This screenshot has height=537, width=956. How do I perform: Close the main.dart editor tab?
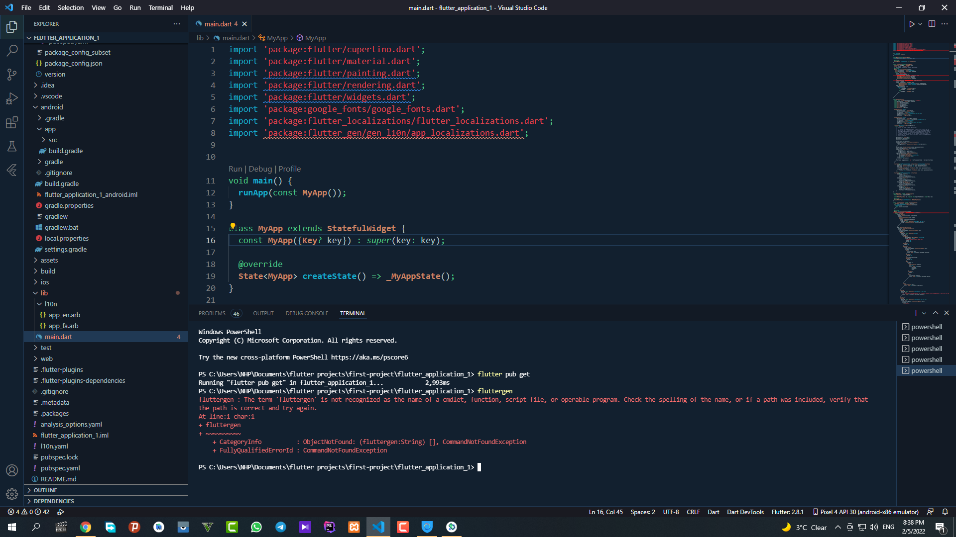click(244, 24)
